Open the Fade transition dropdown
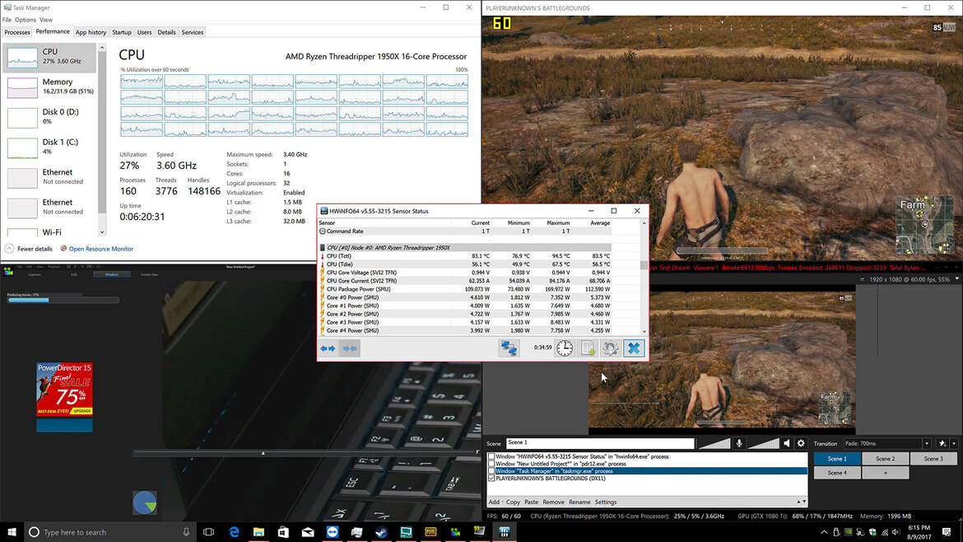963x542 pixels. [x=927, y=444]
